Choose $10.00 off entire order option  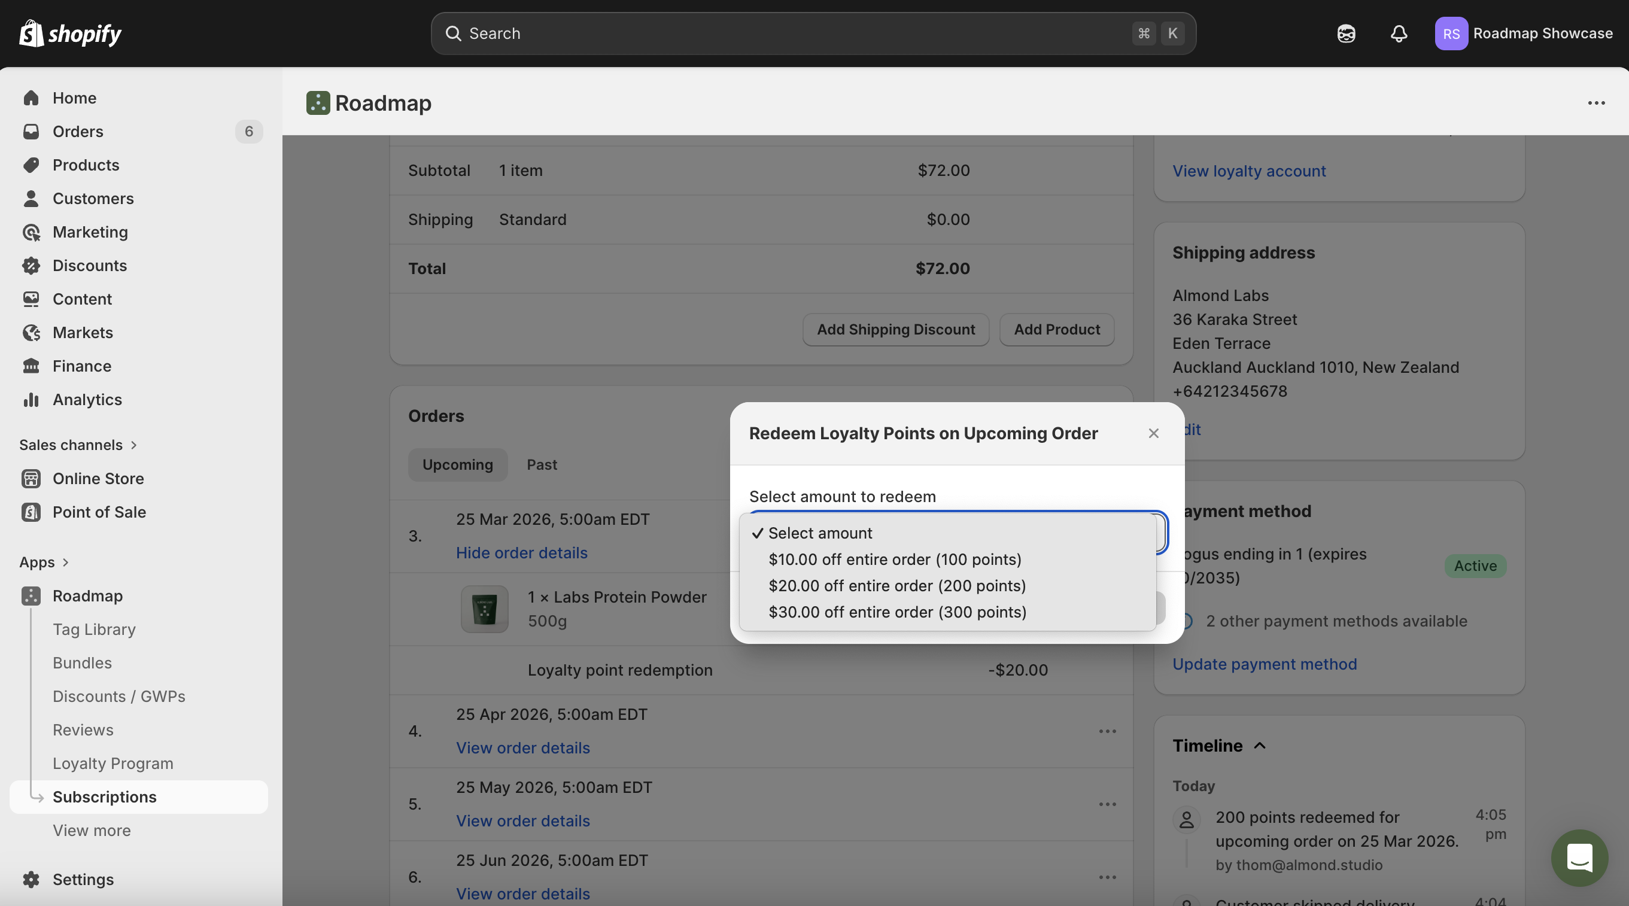click(x=895, y=560)
